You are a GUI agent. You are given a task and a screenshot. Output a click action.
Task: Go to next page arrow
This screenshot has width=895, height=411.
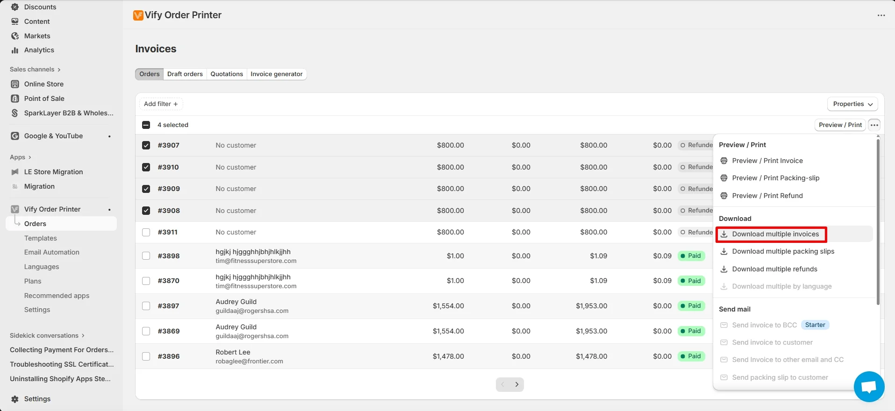coord(517,384)
